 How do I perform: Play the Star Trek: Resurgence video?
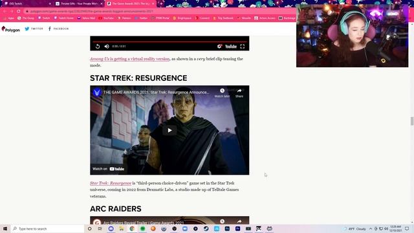(x=169, y=130)
